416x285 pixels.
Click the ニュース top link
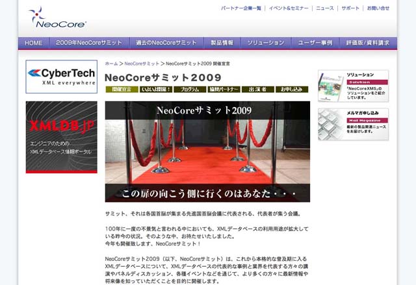(325, 8)
